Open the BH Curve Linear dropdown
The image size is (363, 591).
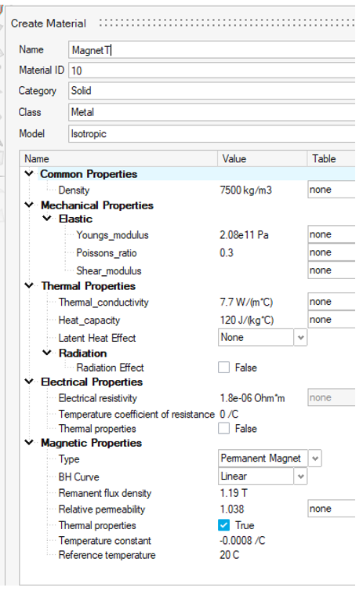tap(300, 476)
